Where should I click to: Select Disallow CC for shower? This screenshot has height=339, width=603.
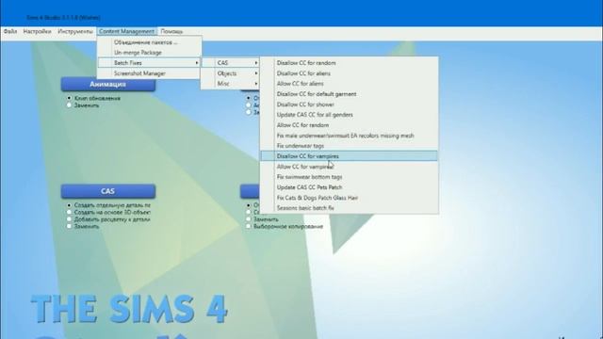tap(350, 105)
